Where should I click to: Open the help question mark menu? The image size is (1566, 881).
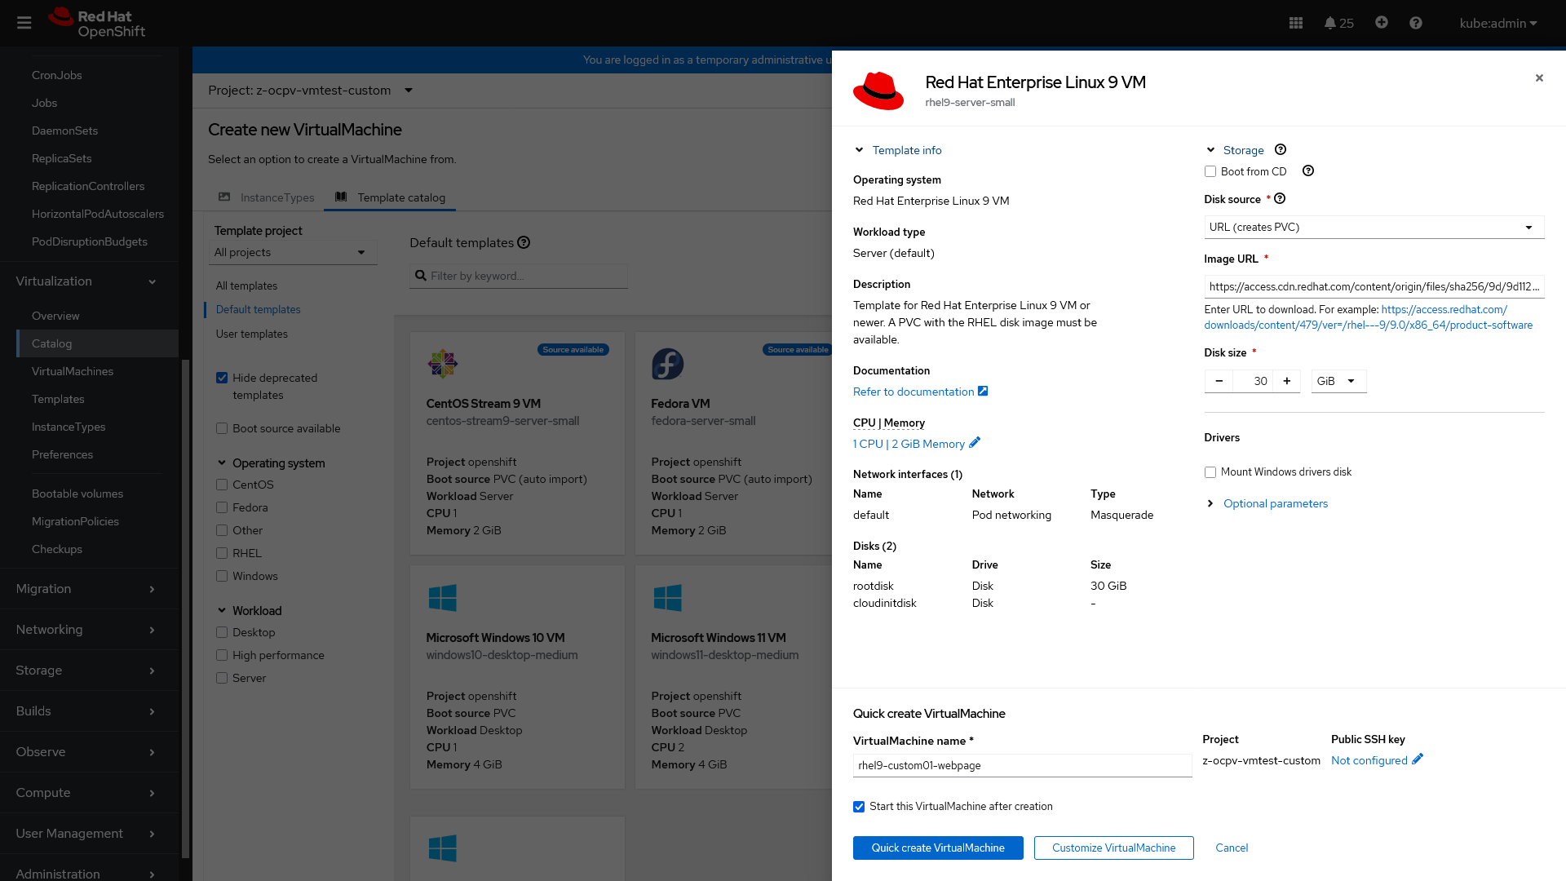tap(1415, 23)
